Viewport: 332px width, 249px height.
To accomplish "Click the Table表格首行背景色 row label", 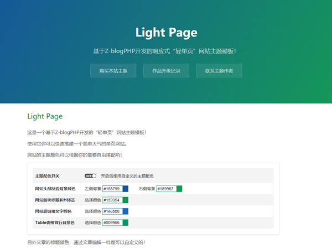I will coord(54,222).
